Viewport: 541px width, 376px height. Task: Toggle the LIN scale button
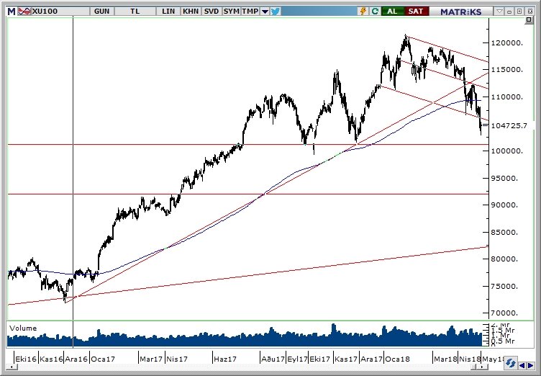point(168,12)
